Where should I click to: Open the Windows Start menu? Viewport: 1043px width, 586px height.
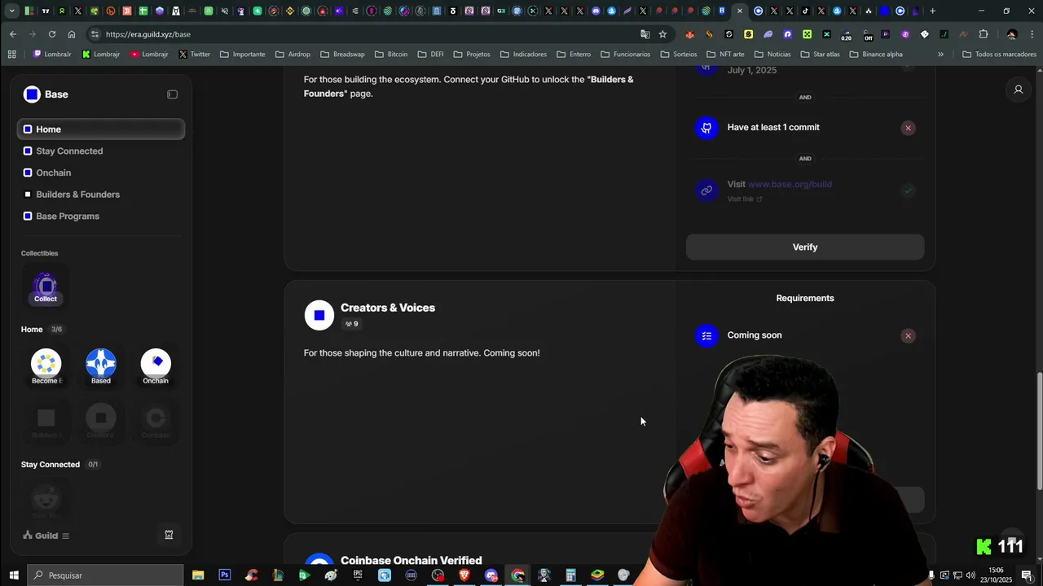coord(14,575)
